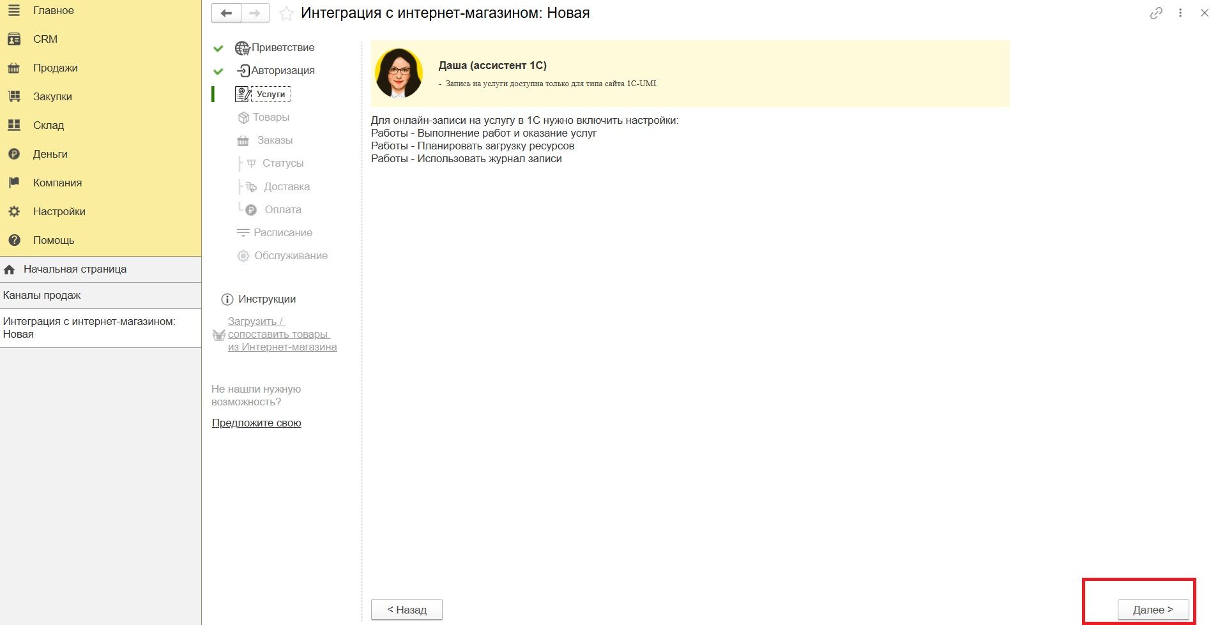Click the info icon beside Инструкции
The image size is (1218, 625).
point(227,299)
